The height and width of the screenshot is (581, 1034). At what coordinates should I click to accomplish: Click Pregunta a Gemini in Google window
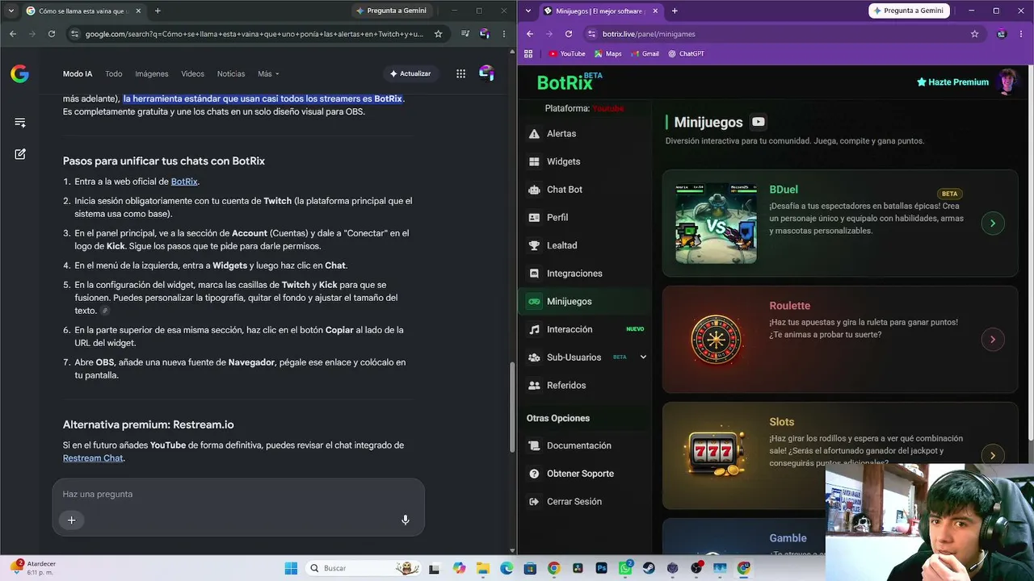(391, 10)
